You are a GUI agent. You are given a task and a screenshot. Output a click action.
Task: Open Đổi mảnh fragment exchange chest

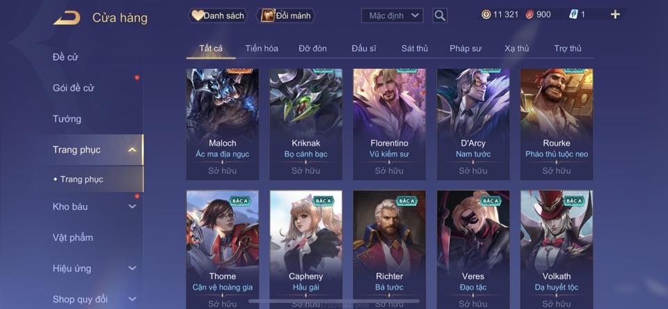pyautogui.click(x=286, y=16)
